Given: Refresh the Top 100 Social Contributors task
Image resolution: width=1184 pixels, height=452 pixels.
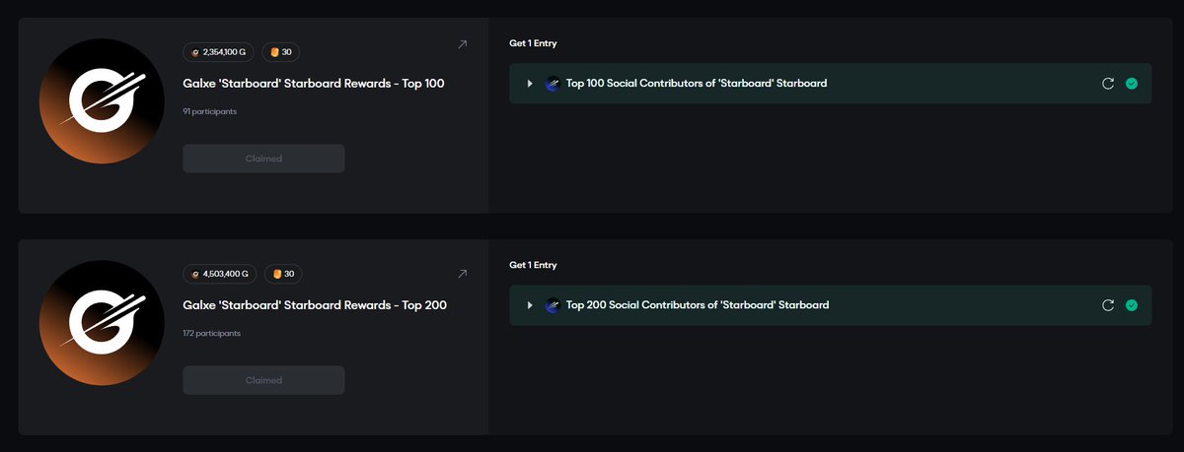Looking at the screenshot, I should 1108,84.
